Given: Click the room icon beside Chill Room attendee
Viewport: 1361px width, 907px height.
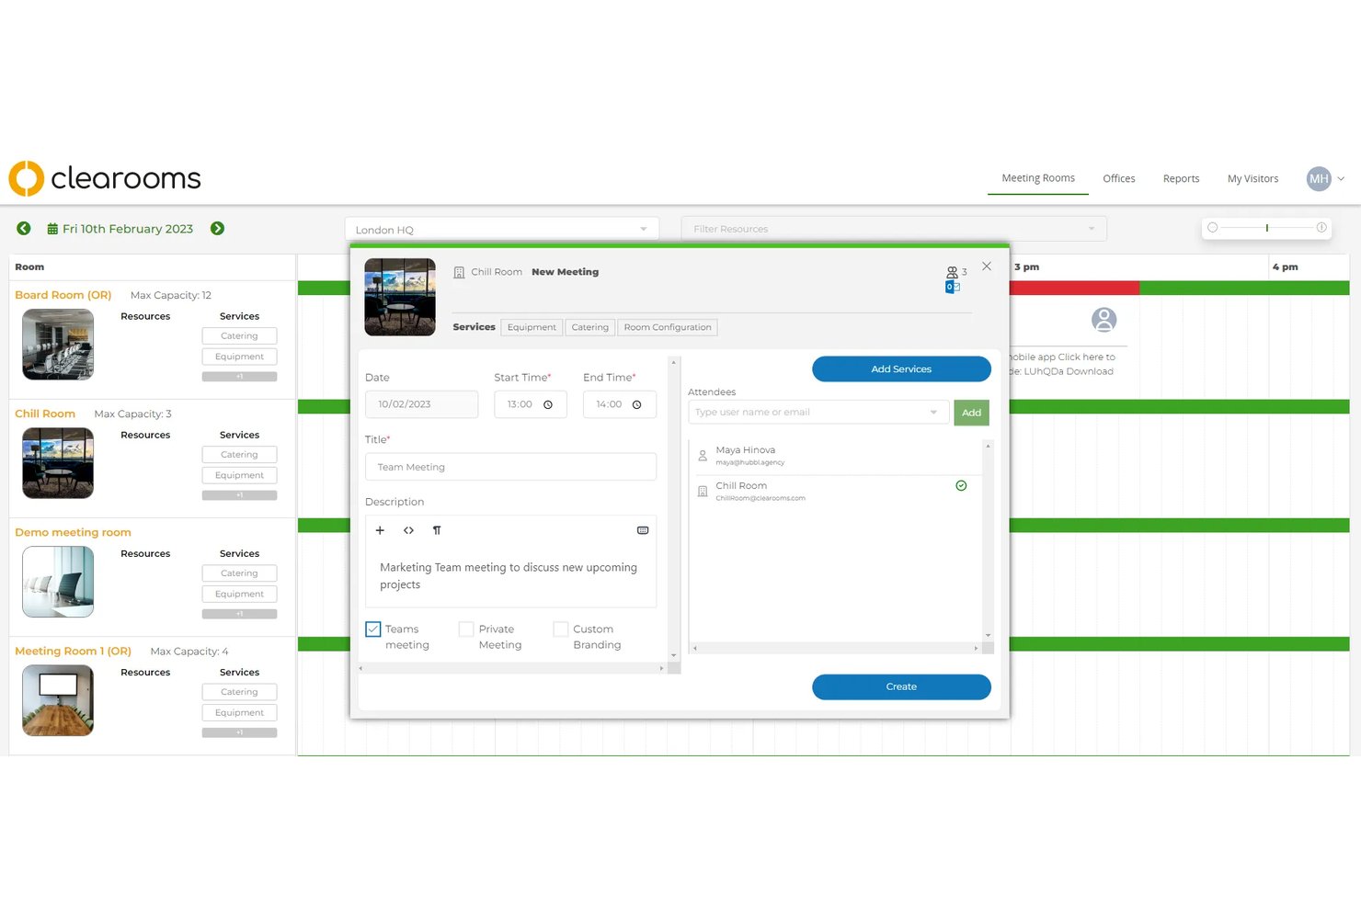Looking at the screenshot, I should [x=703, y=492].
